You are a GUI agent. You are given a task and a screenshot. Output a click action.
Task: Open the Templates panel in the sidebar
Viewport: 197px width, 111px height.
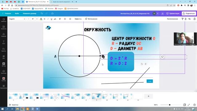point(4,20)
